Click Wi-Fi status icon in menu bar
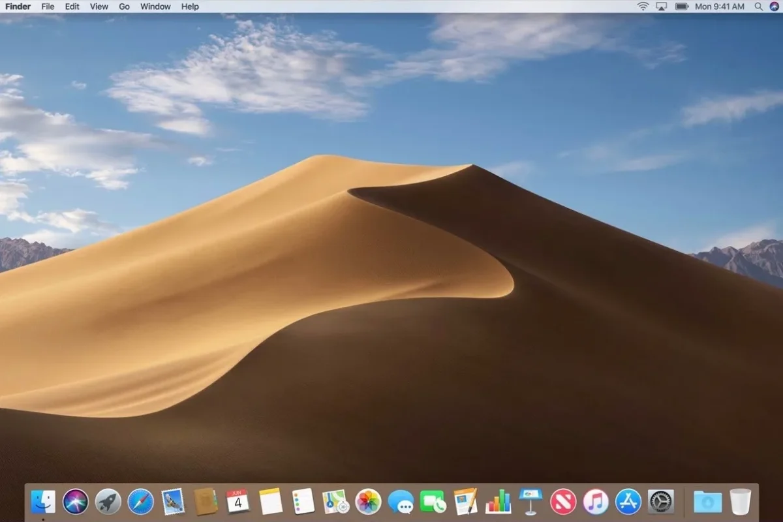 (x=643, y=7)
